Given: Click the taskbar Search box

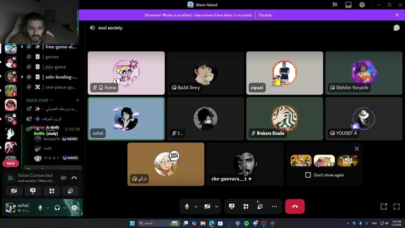Looking at the screenshot, I should click(160, 223).
